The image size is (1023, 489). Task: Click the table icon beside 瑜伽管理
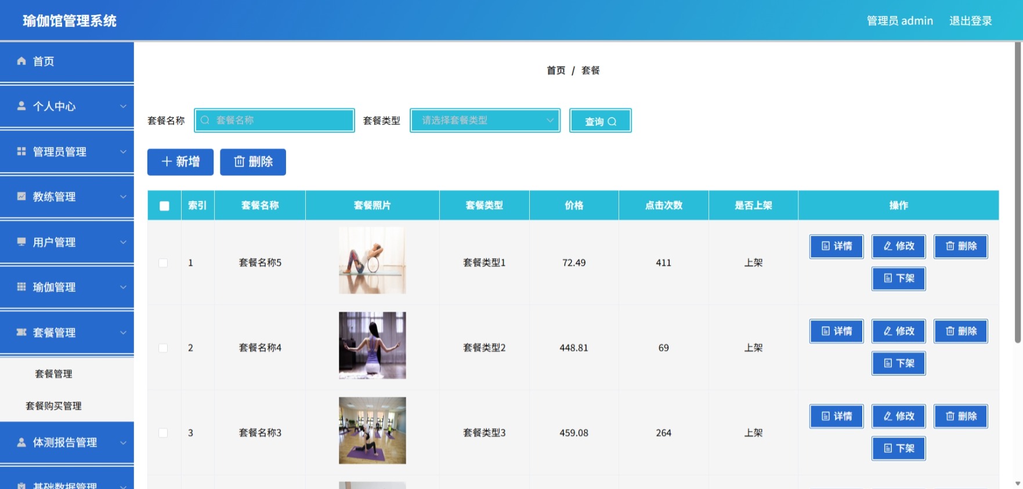click(x=21, y=287)
